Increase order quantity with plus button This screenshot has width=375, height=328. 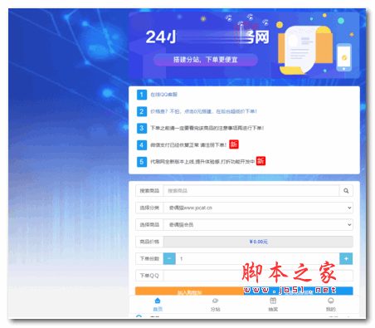[346, 258]
